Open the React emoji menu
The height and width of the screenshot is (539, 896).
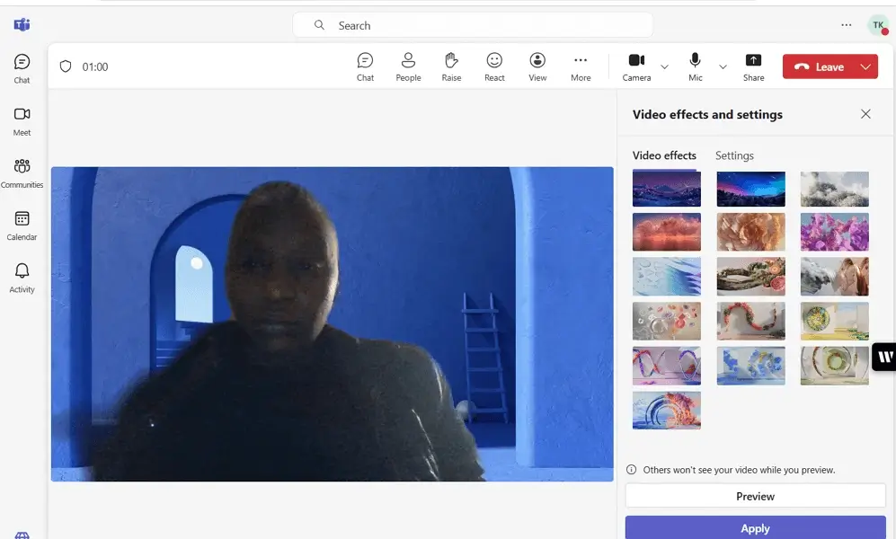(x=494, y=66)
